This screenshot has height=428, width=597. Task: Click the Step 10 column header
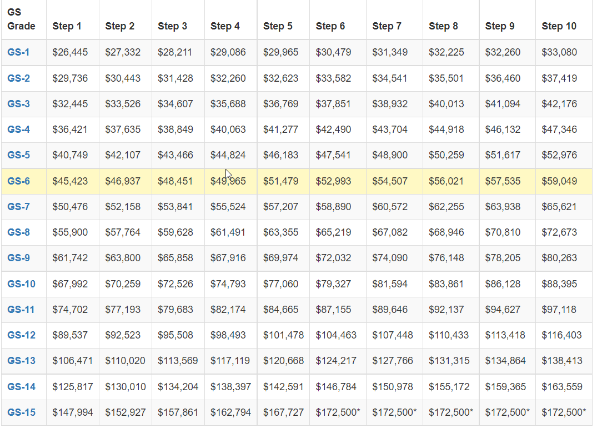click(559, 26)
